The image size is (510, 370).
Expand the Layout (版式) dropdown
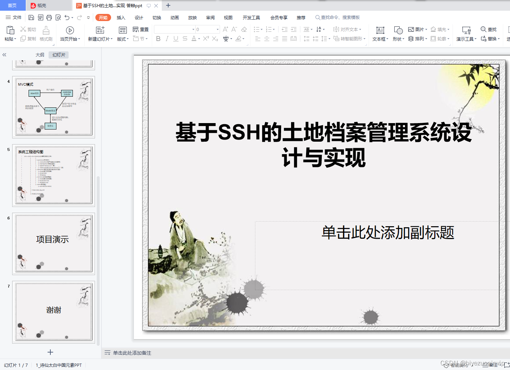[123, 39]
